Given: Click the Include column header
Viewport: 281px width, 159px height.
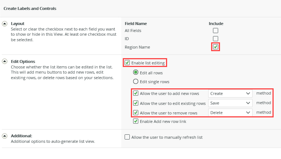Looking at the screenshot, I should tap(216, 24).
